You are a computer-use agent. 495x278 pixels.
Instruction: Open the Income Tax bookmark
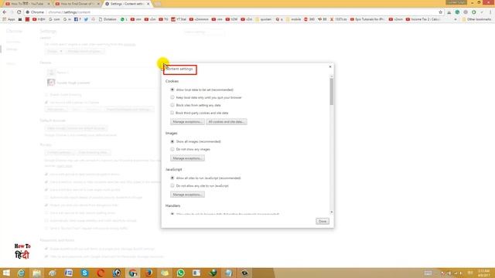coord(423,19)
